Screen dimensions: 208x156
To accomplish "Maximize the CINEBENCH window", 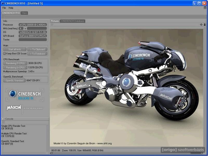I will 200,3.
